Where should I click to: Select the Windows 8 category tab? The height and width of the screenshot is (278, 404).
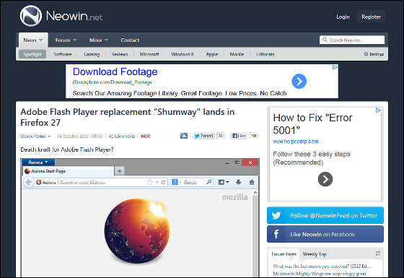183,54
